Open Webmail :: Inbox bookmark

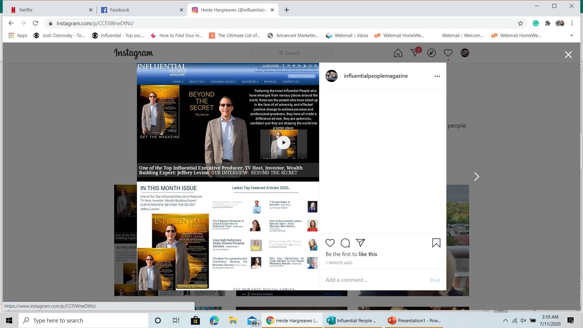(347, 36)
